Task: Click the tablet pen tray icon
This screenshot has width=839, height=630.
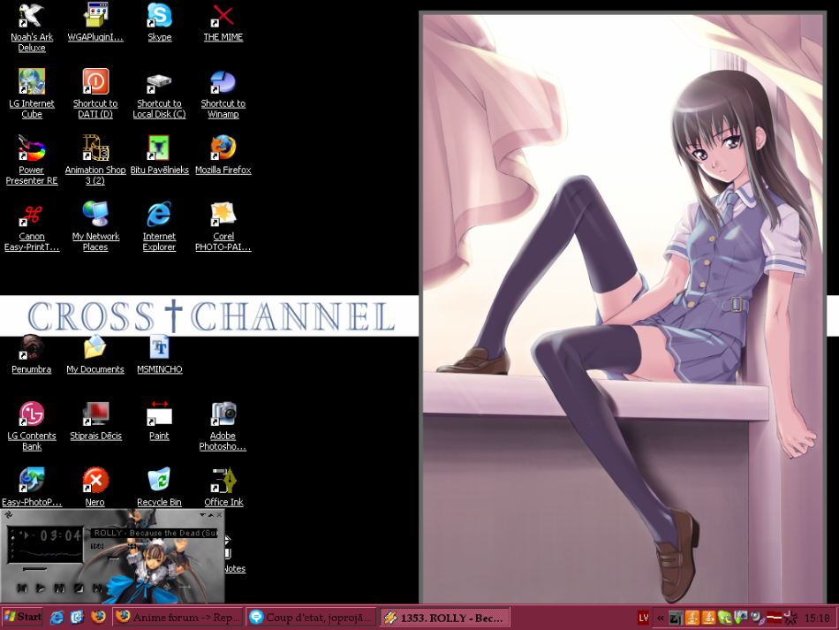Action: 676,619
